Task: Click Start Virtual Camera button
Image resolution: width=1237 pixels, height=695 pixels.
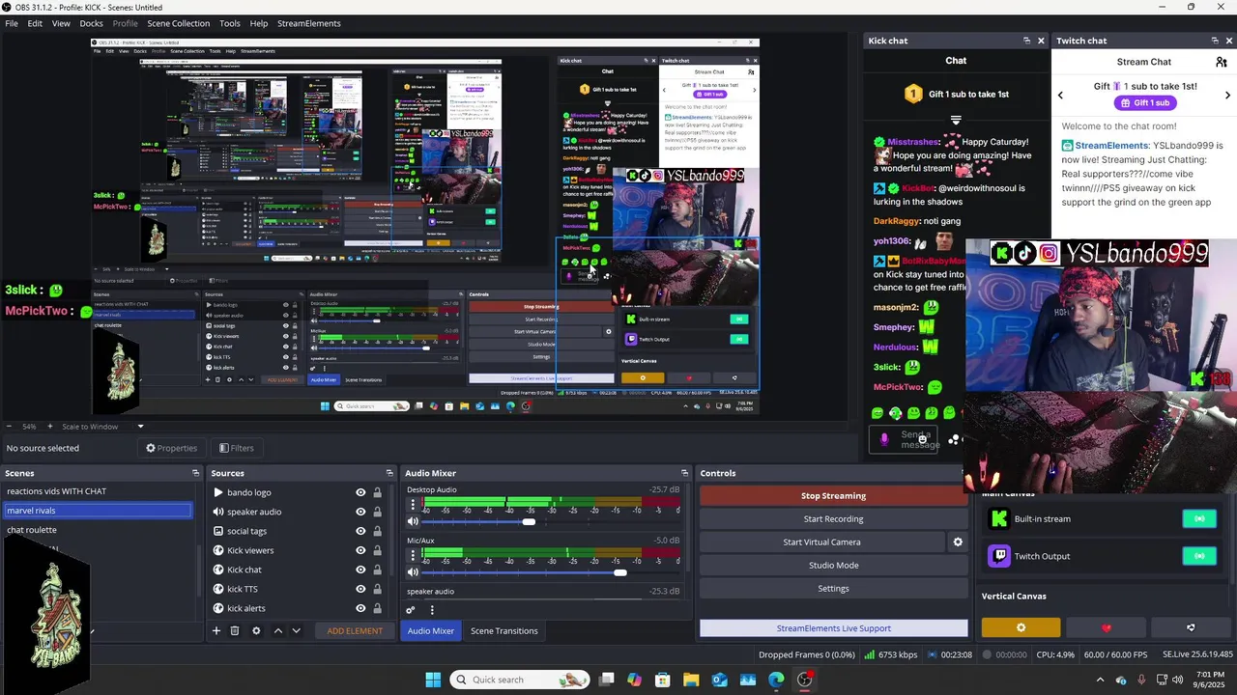Action: click(821, 542)
